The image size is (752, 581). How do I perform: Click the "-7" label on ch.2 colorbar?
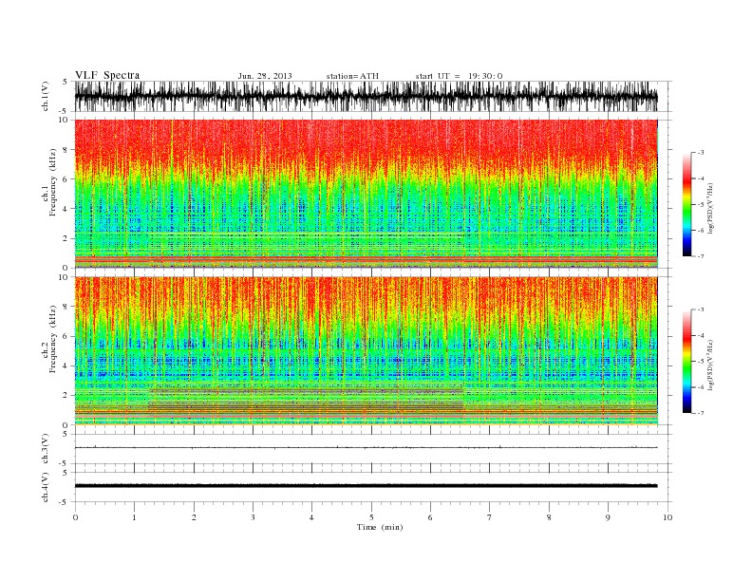click(700, 413)
